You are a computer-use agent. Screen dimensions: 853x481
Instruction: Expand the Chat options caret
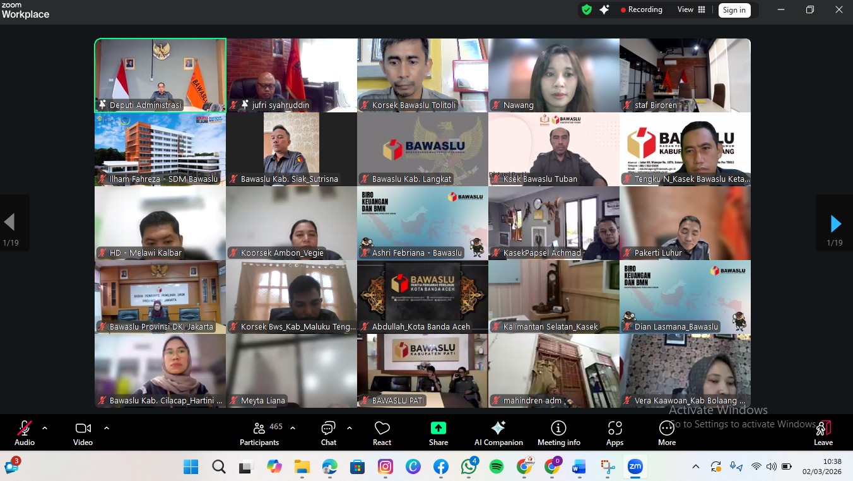click(350, 428)
